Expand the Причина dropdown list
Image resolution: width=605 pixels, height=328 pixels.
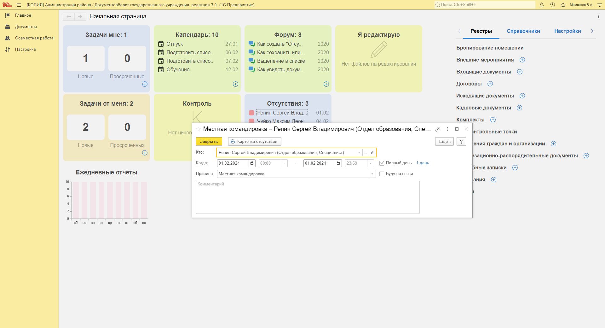coord(372,174)
